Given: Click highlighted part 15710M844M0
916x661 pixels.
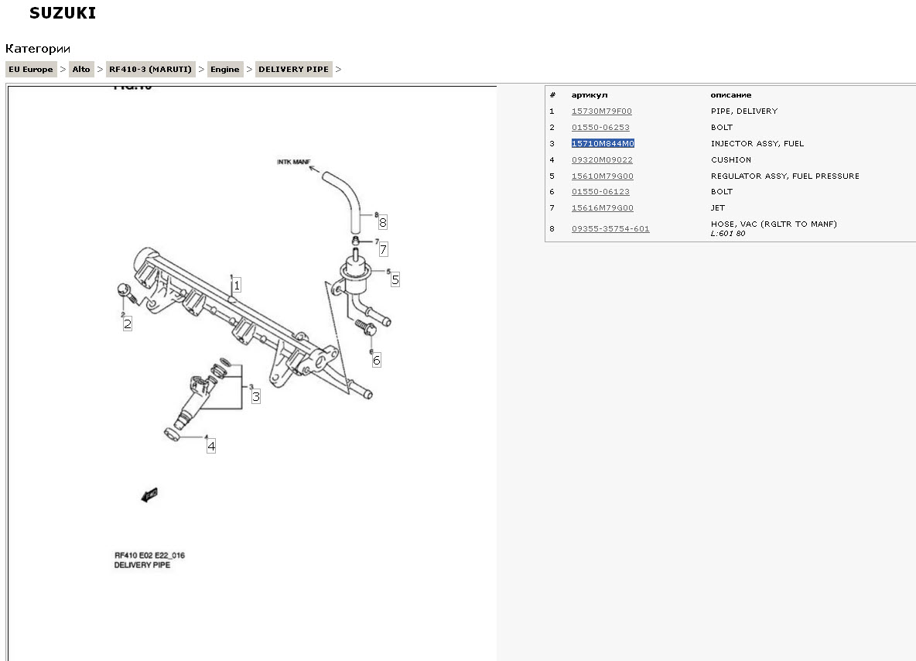Looking at the screenshot, I should click(x=603, y=143).
